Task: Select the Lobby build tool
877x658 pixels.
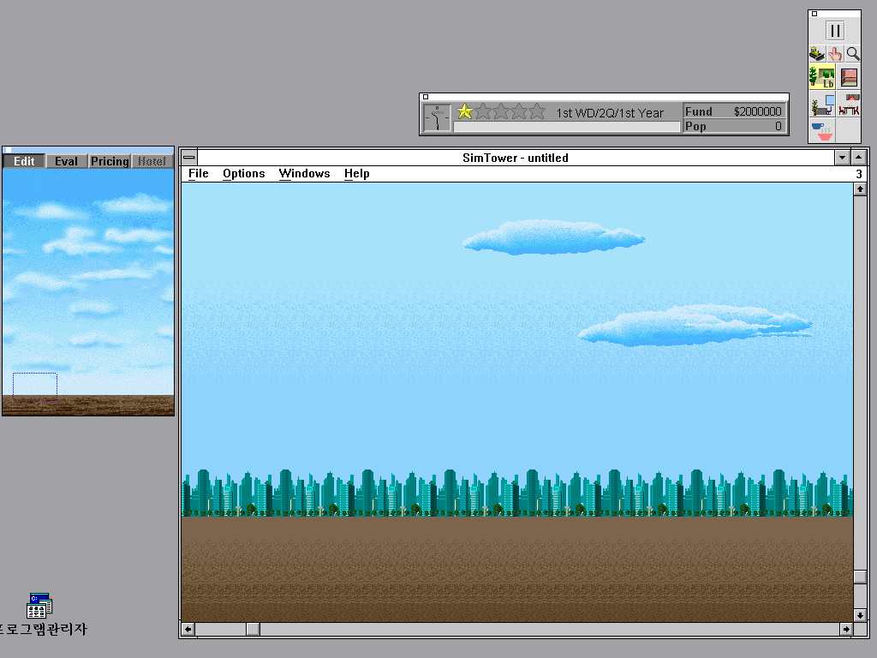Action: tap(822, 76)
